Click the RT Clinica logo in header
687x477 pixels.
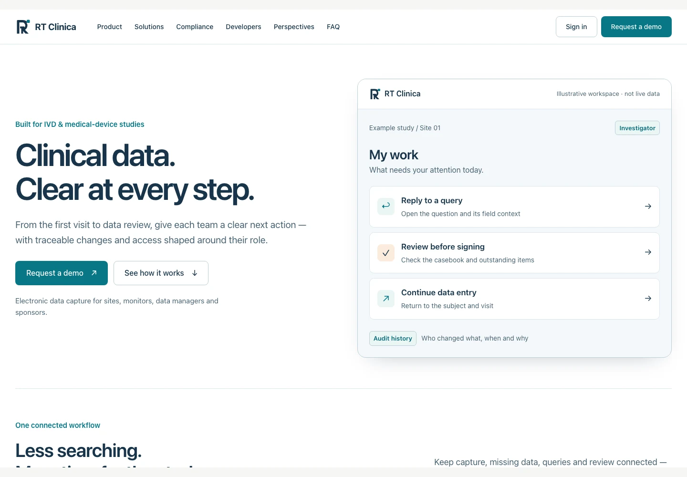click(46, 27)
